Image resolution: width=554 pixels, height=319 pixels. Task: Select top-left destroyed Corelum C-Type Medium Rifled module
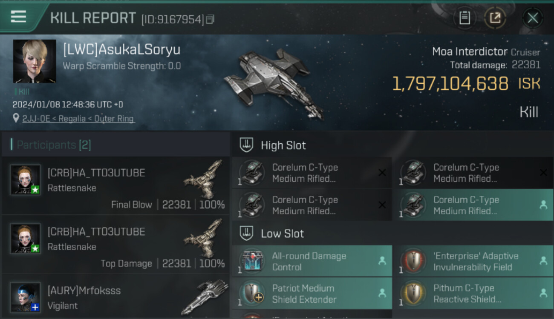(x=312, y=173)
